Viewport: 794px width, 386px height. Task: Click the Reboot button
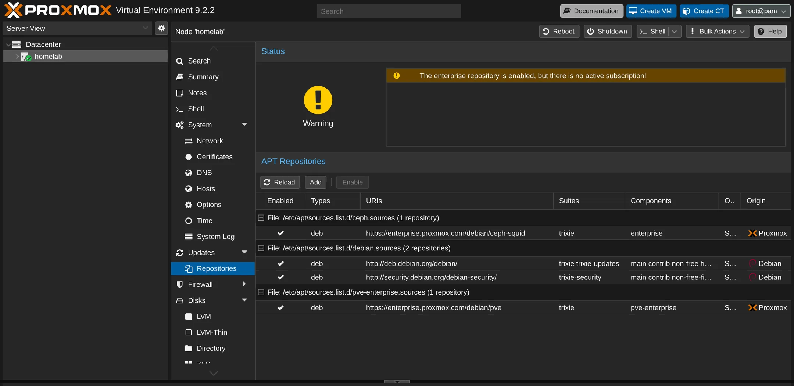559,32
